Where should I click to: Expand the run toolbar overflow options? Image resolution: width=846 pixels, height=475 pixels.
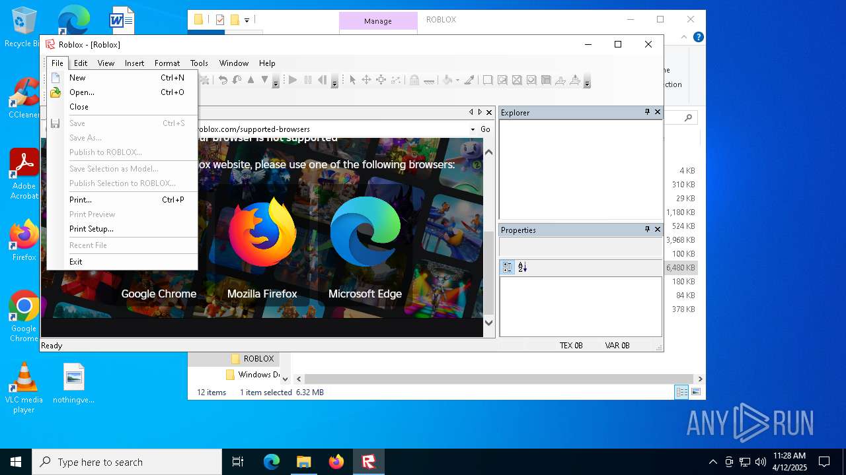coord(334,81)
